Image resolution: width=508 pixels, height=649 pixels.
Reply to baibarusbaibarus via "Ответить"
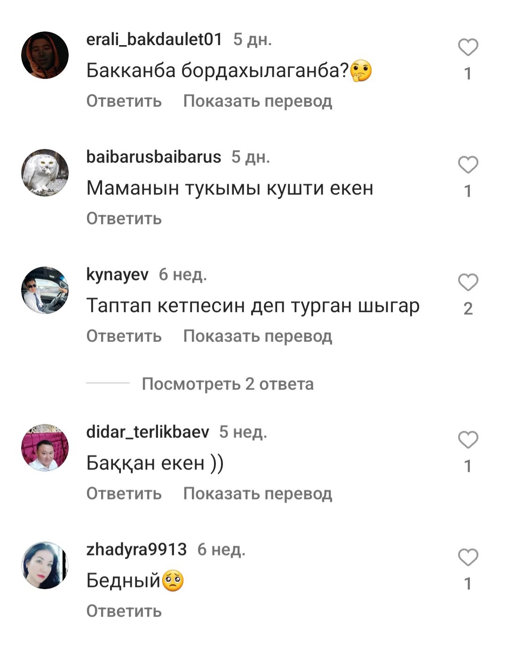click(x=124, y=219)
